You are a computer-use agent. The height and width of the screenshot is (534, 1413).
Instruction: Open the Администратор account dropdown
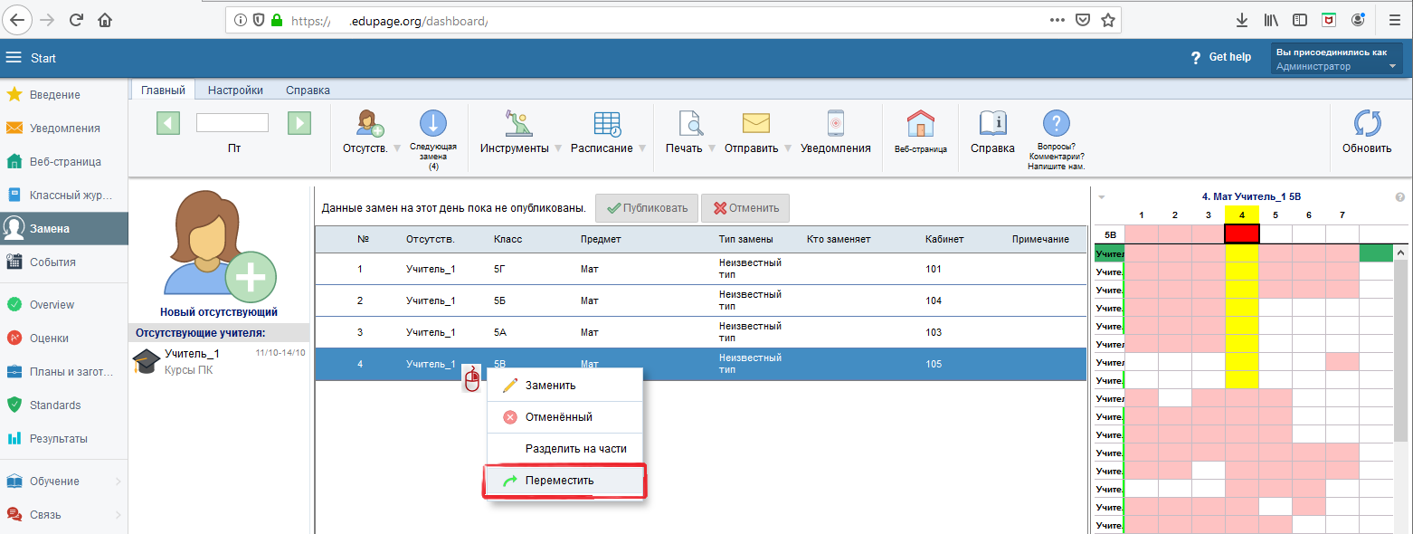(x=1337, y=59)
